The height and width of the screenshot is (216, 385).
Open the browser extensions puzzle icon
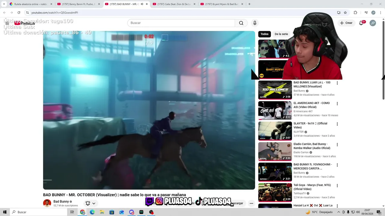[355, 13]
